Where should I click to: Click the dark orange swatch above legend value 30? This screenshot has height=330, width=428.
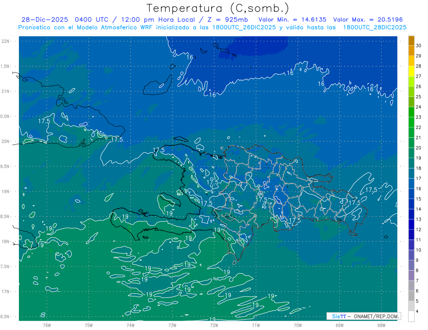point(411,41)
